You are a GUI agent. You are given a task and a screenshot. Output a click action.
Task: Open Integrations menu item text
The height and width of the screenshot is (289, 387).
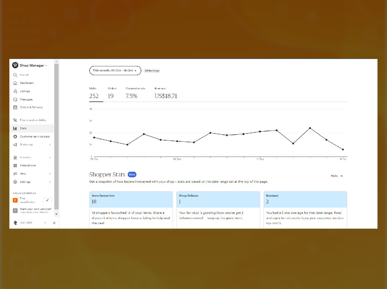(27, 166)
